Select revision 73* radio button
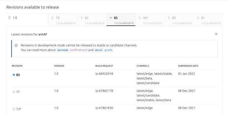 14,109
